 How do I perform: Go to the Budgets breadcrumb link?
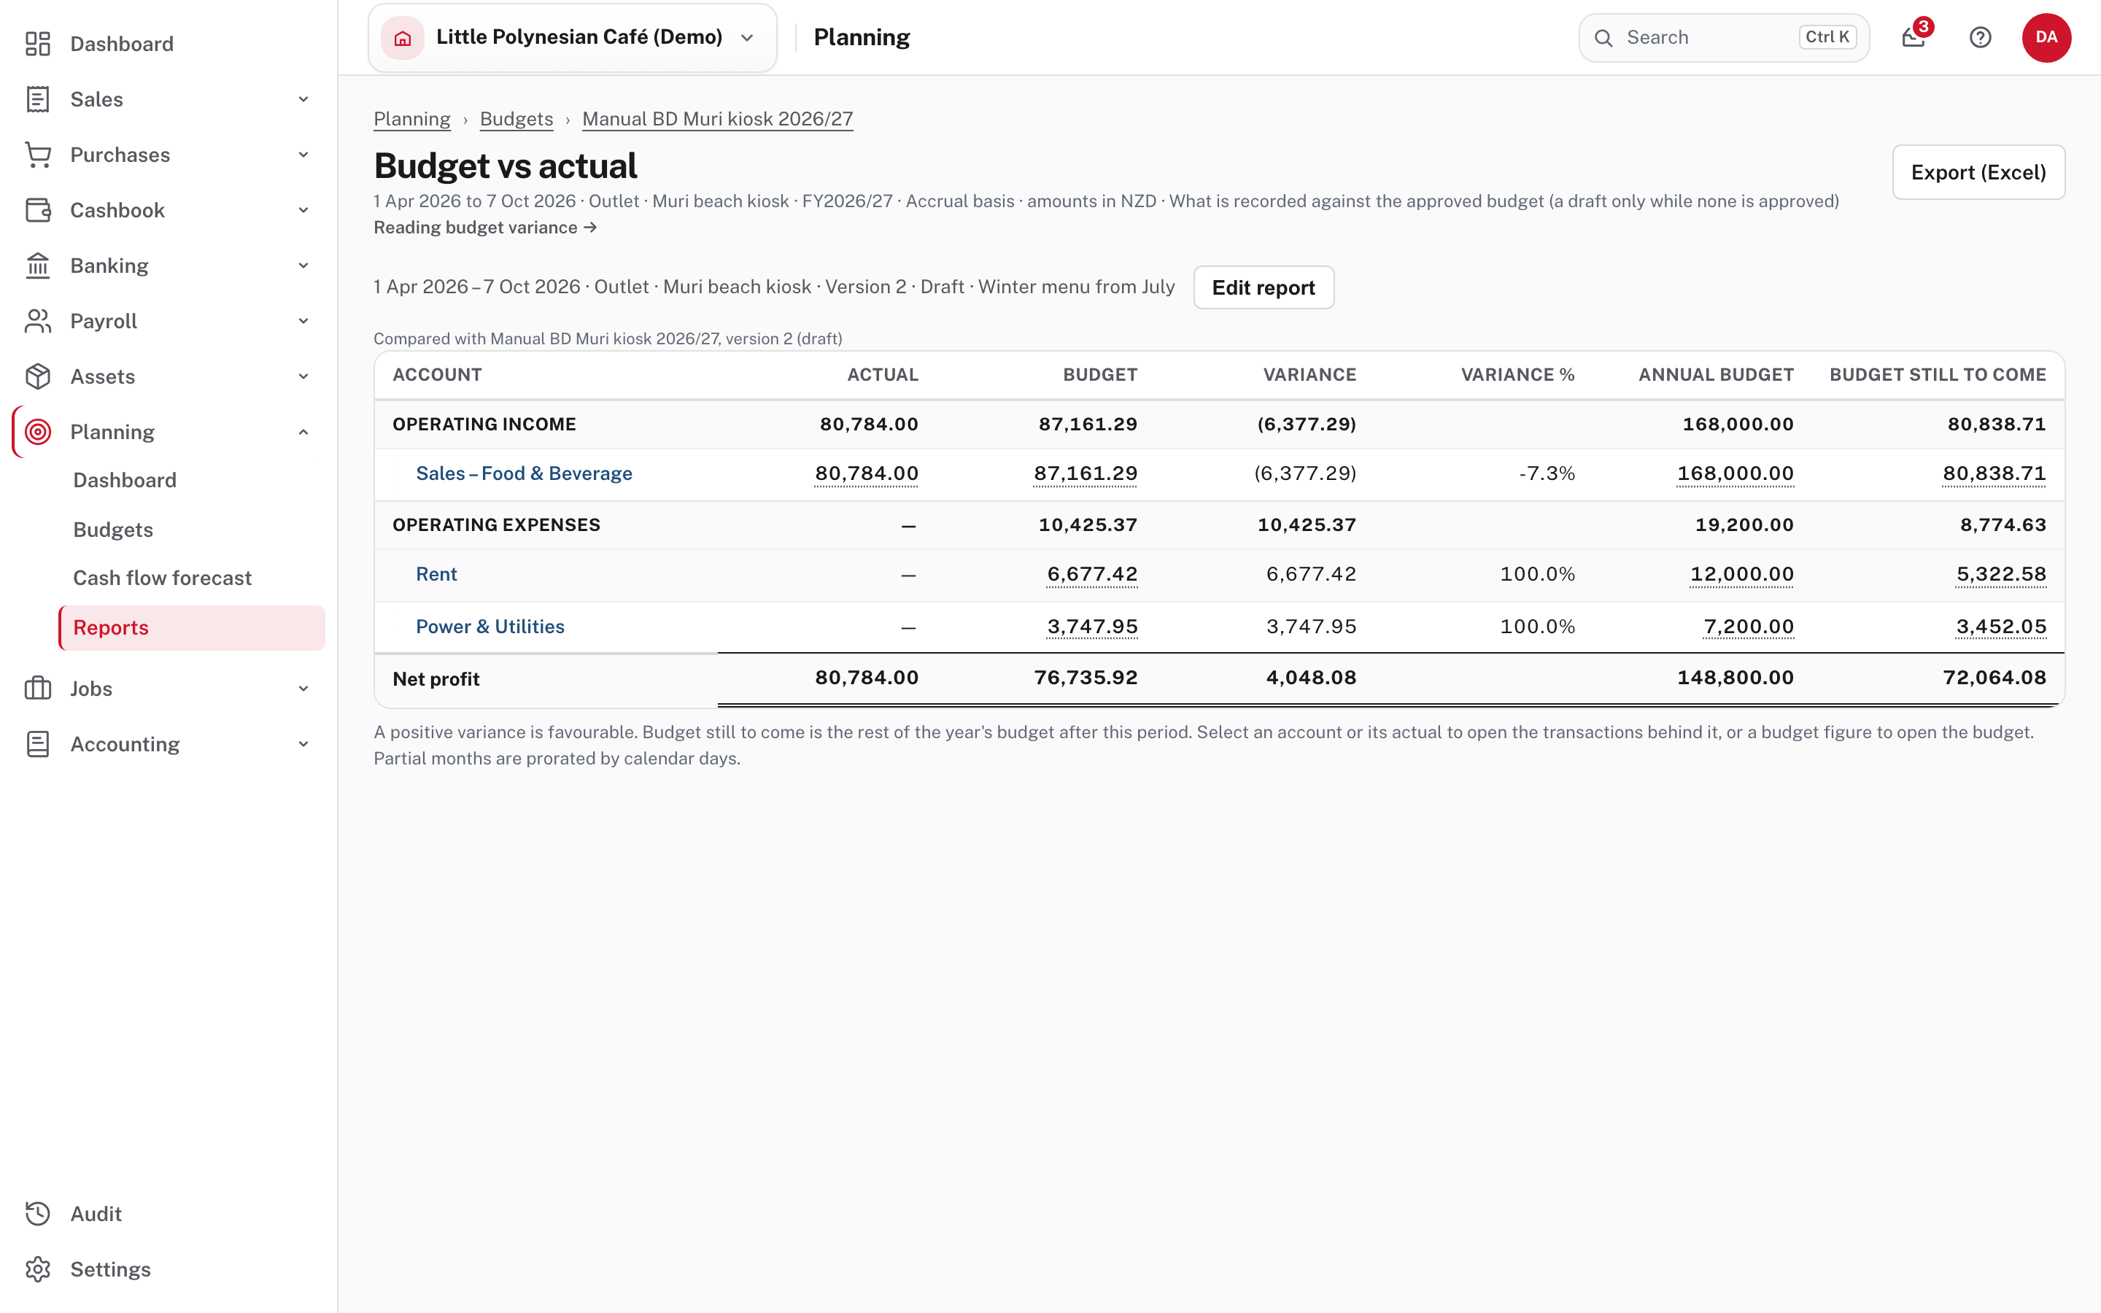[516, 119]
